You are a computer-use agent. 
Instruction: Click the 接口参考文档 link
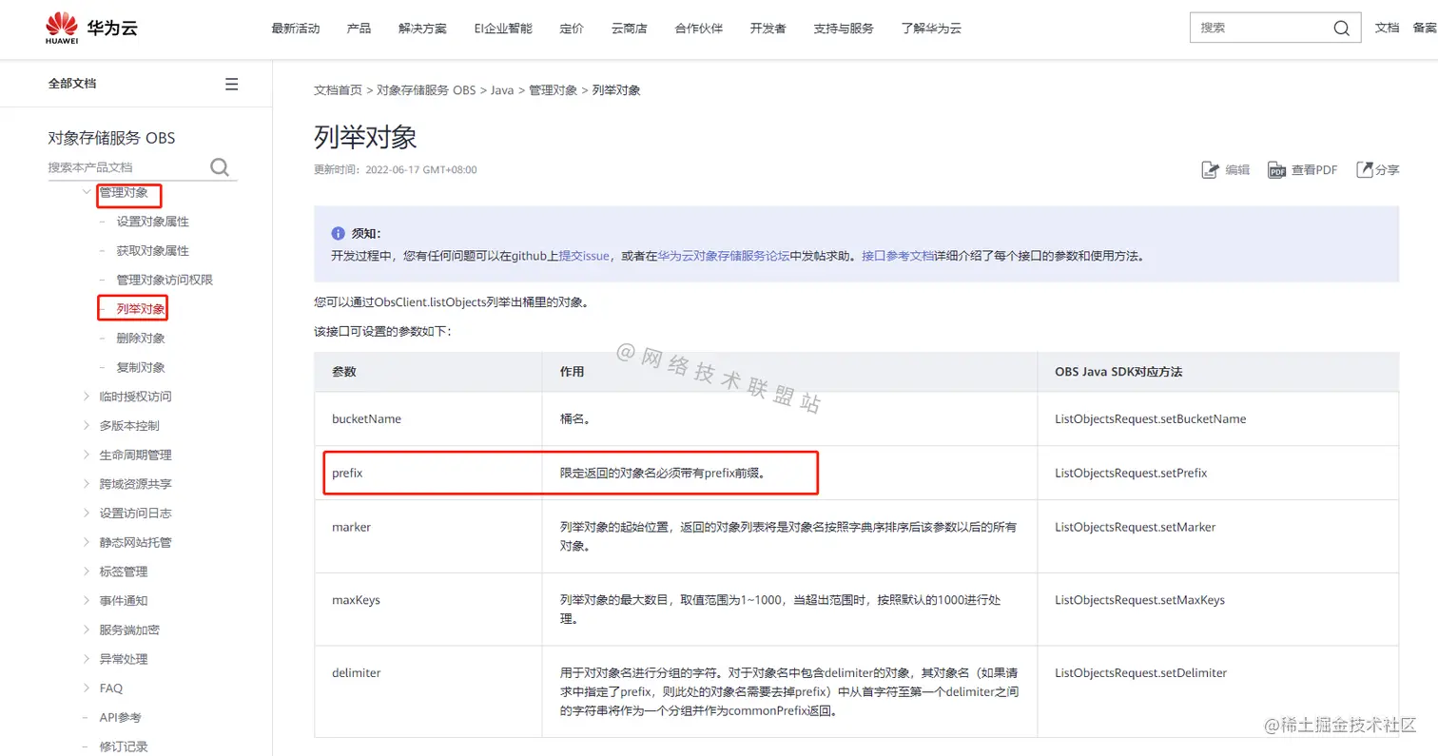(x=898, y=257)
